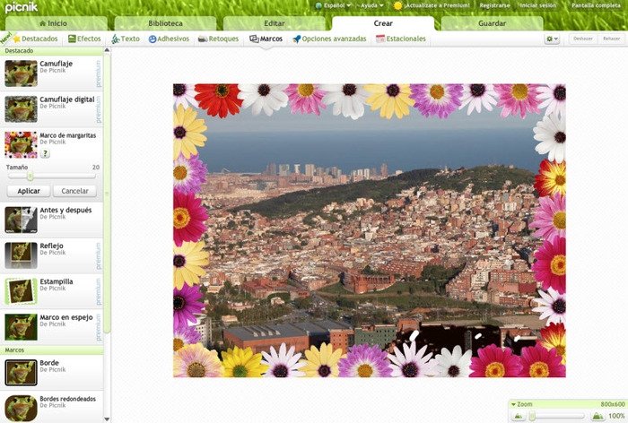Open the gear settings dropdown

point(552,39)
